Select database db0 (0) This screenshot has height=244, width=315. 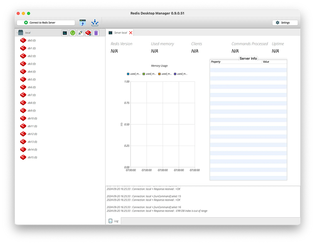32,41
